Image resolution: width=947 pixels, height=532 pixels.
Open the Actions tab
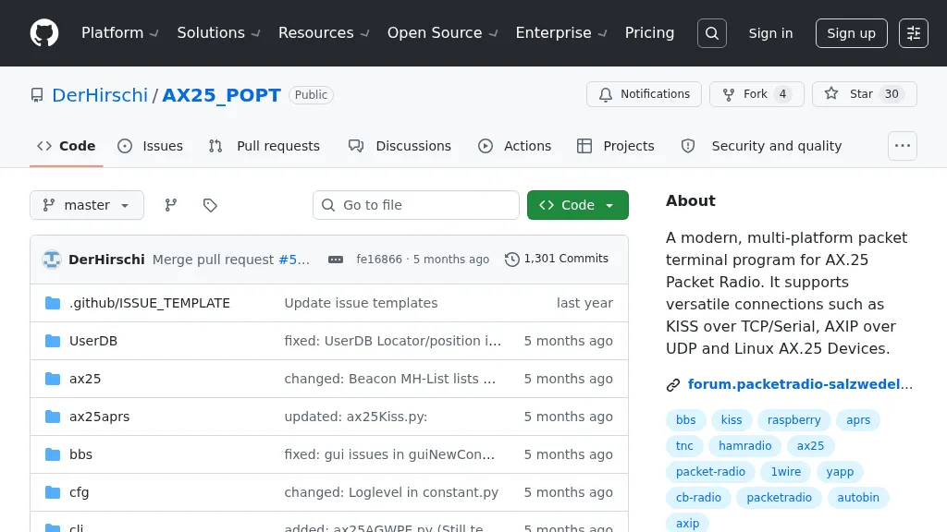point(515,146)
